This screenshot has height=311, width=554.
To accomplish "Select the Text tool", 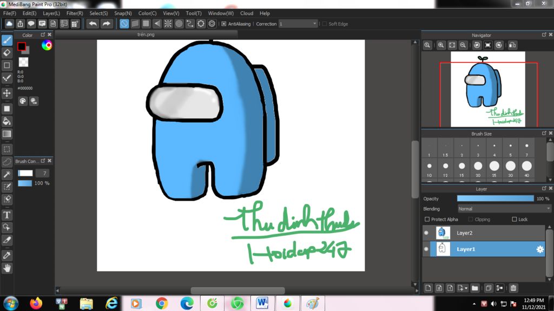I will (x=7, y=215).
